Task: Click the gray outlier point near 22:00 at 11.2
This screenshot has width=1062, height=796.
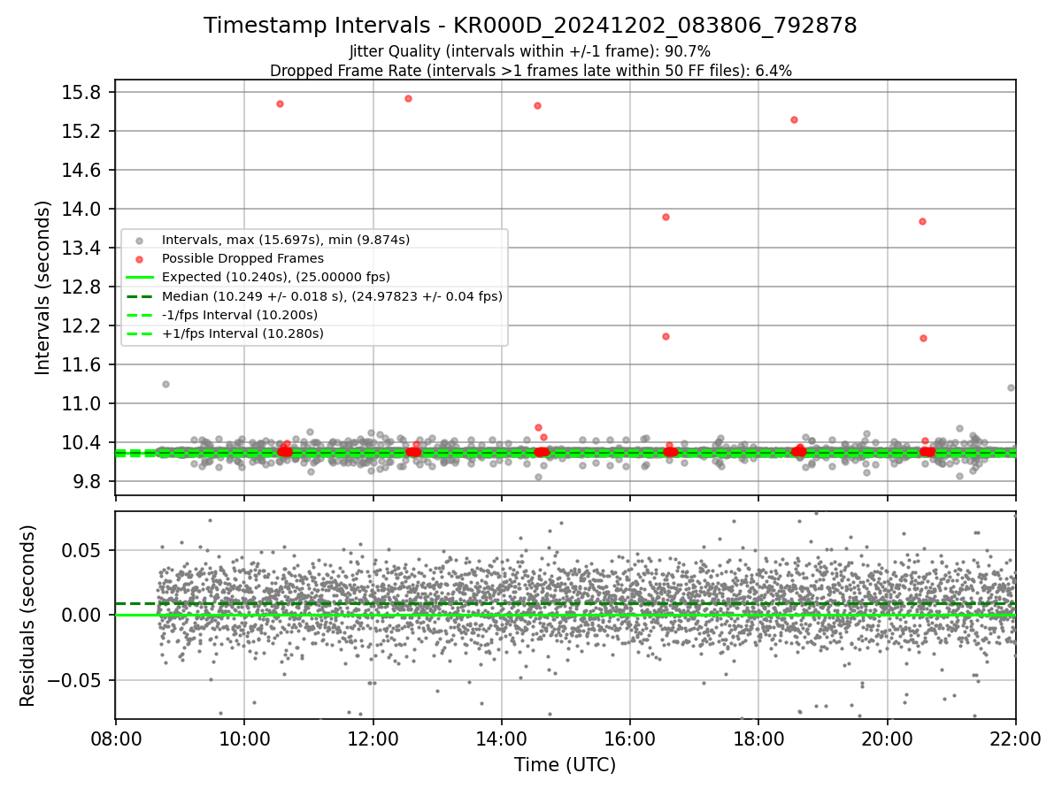Action: coord(1011,387)
